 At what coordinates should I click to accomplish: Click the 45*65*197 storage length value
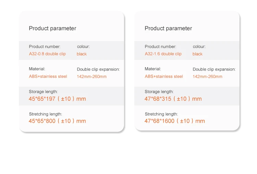(57, 99)
